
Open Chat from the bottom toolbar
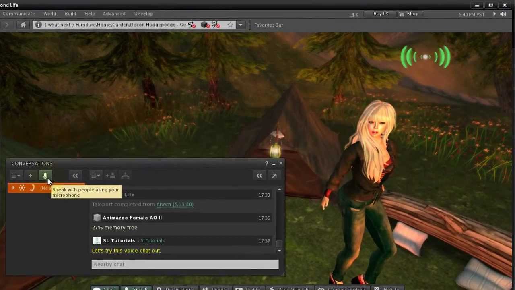coord(104,288)
